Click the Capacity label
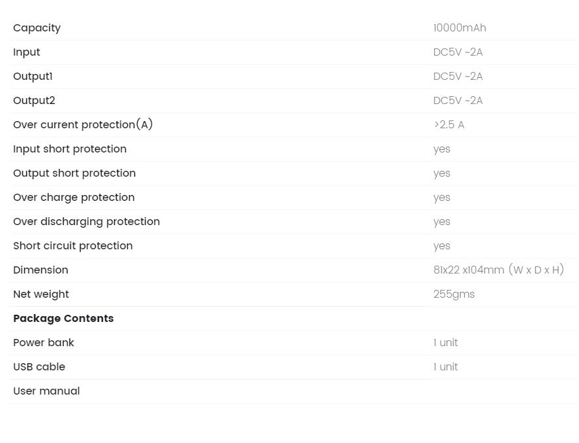This screenshot has width=579, height=443. point(37,28)
